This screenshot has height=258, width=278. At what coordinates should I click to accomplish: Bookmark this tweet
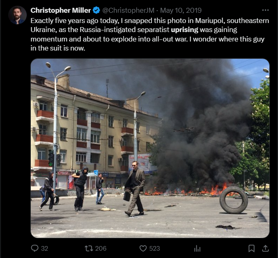pos(251,248)
